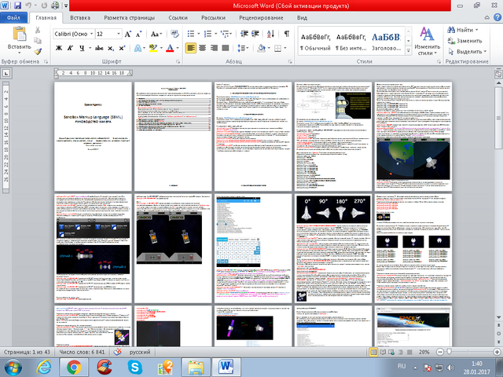Open the Calibri font name dropdown
Viewport: 503px width, 377px height.
pos(91,34)
